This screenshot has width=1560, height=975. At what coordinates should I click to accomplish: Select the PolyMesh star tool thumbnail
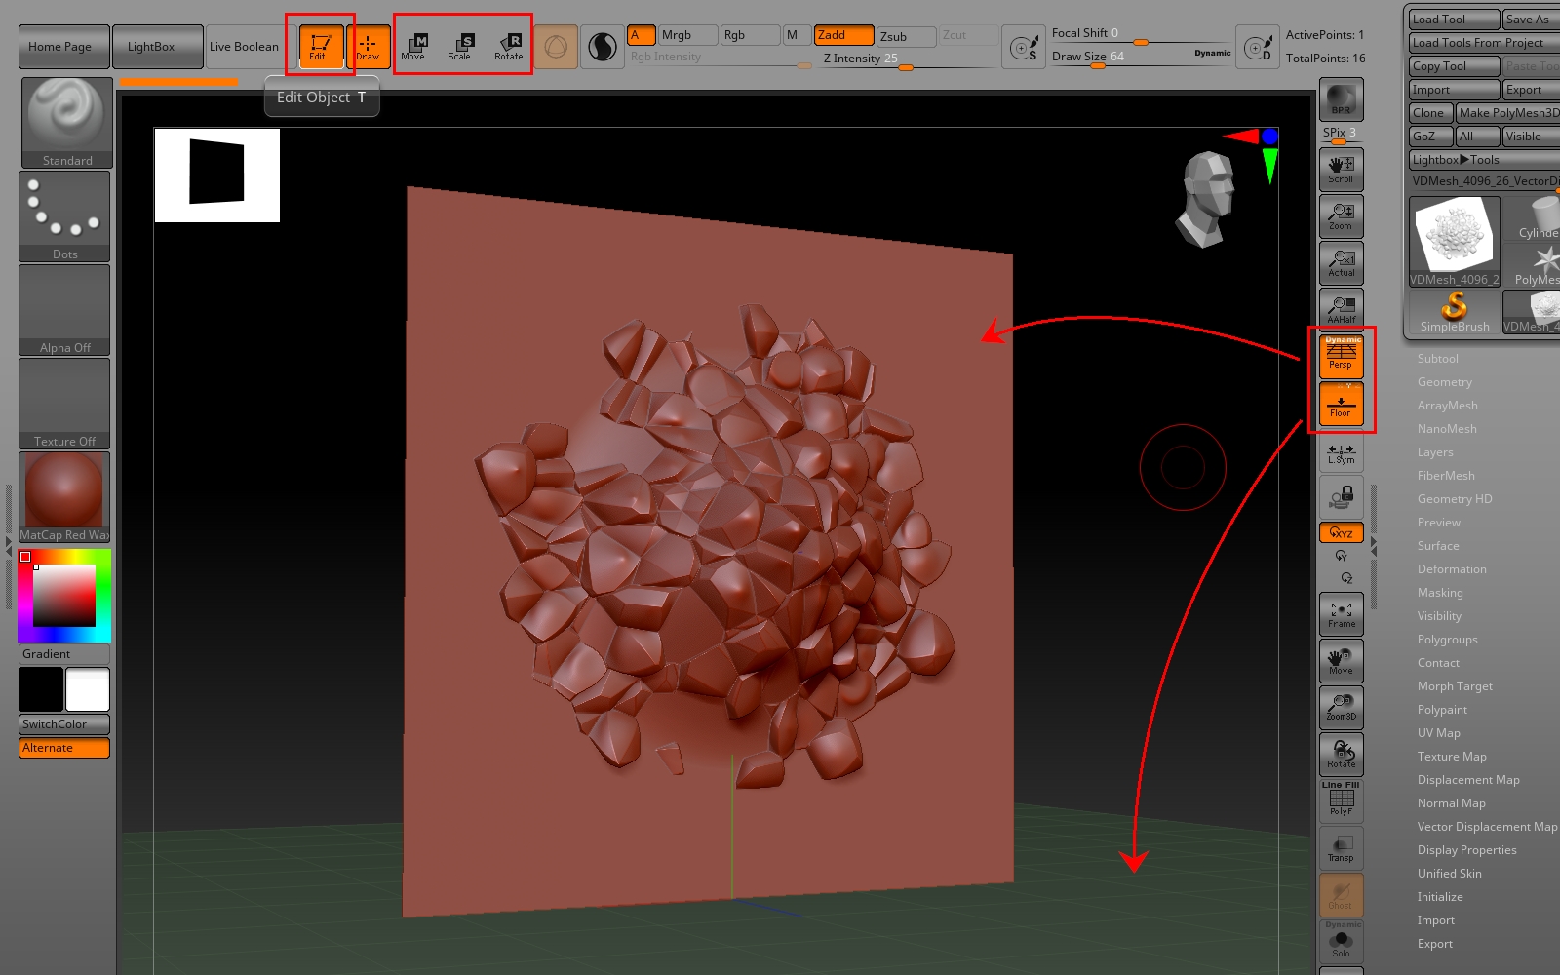click(1533, 265)
